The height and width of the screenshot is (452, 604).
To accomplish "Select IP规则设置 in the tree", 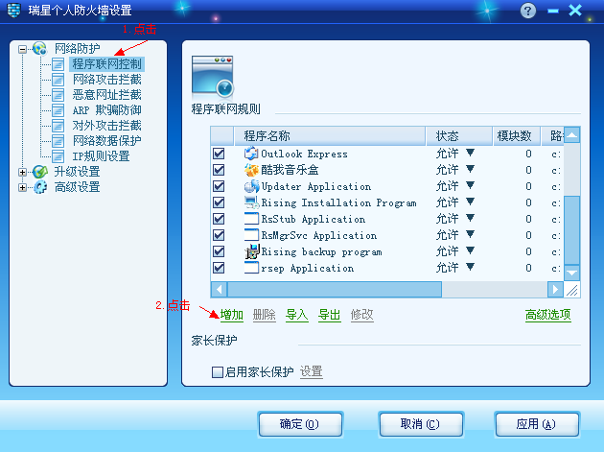I will click(101, 156).
